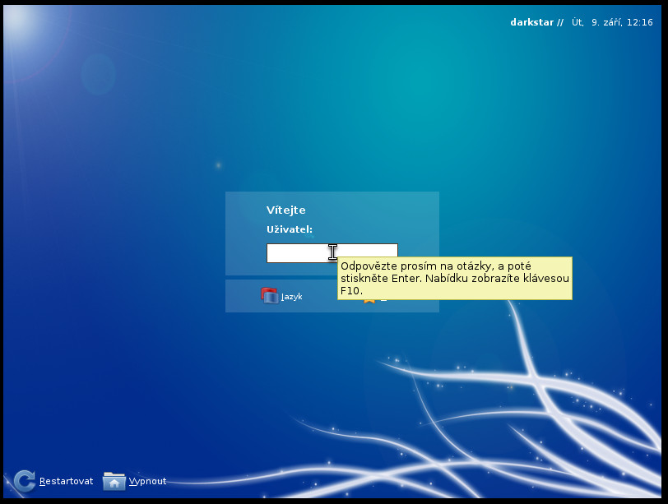668x504 pixels.
Task: Click the Uživatel: field label
Action: (x=290, y=229)
